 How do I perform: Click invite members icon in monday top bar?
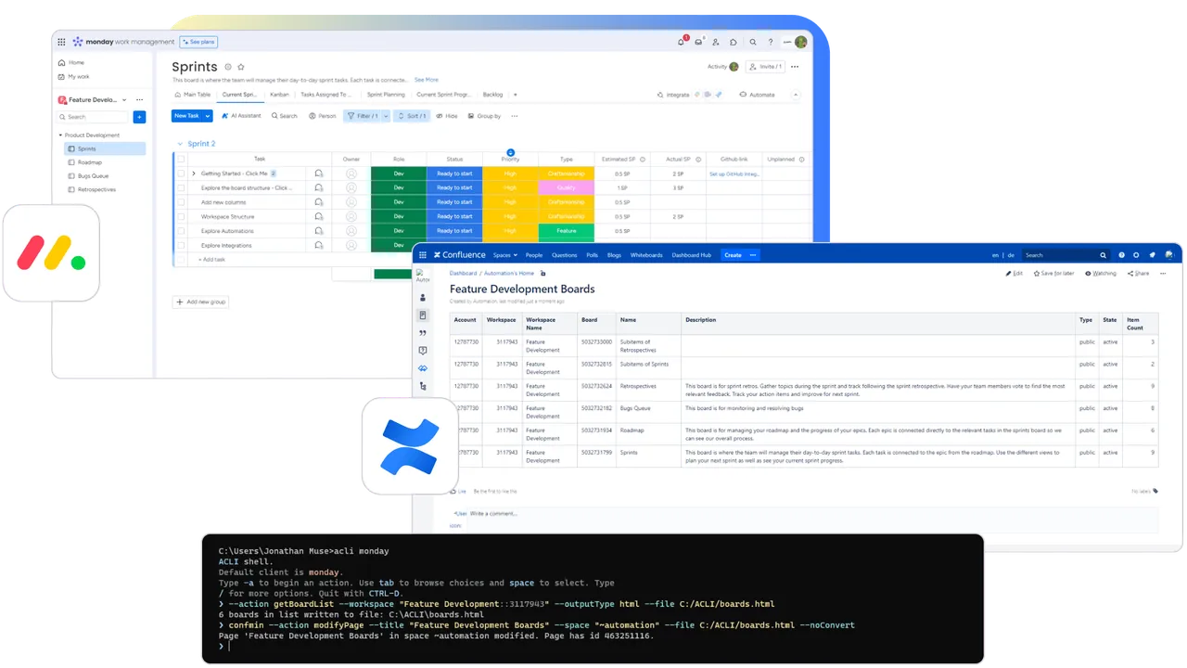[716, 42]
